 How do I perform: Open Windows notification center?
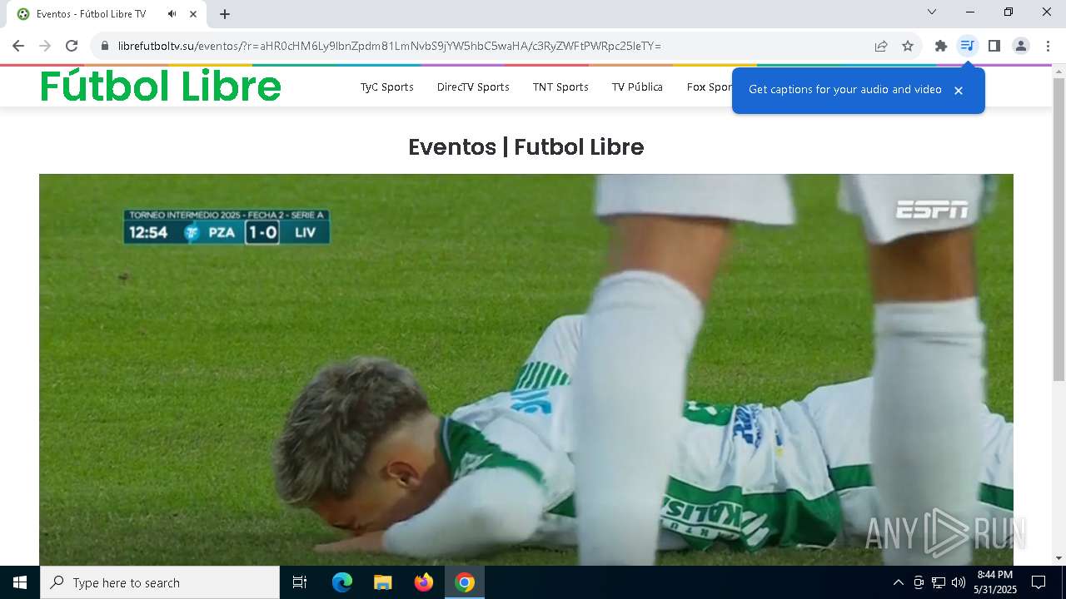[x=1039, y=582]
